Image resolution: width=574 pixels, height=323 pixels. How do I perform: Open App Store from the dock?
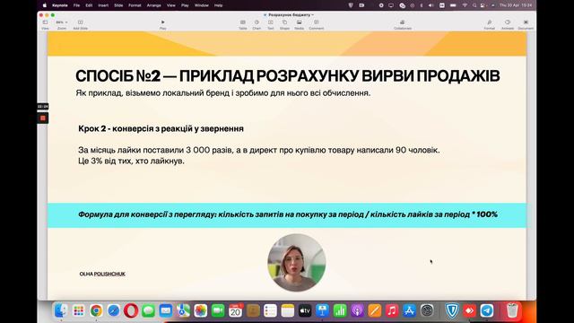409,311
